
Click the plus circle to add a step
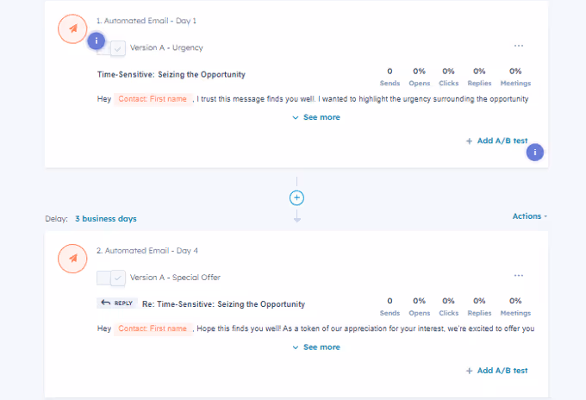click(296, 197)
